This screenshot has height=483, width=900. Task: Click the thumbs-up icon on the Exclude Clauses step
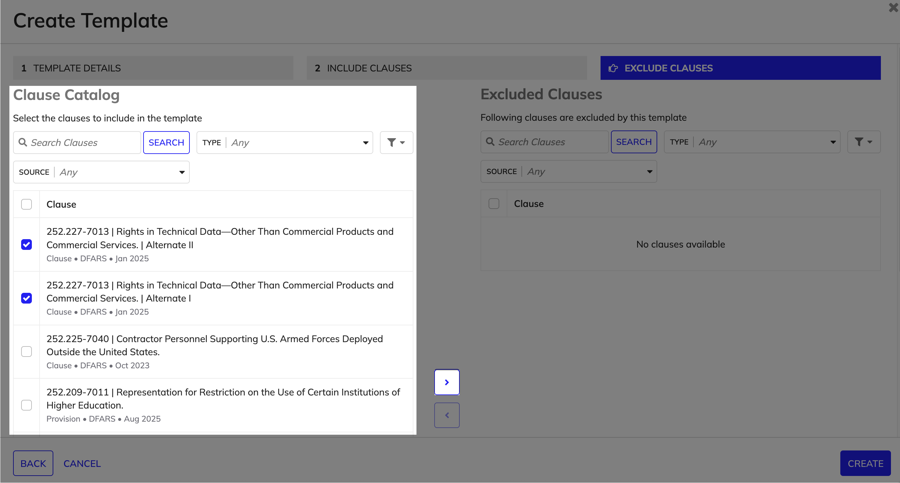[613, 68]
